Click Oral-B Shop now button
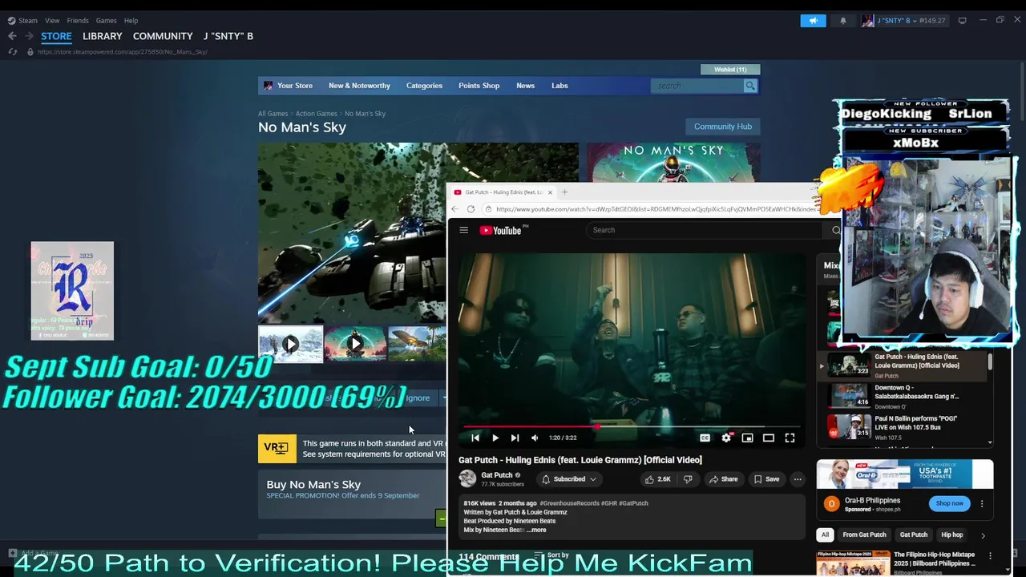Viewport: 1026px width, 577px height. [x=949, y=503]
